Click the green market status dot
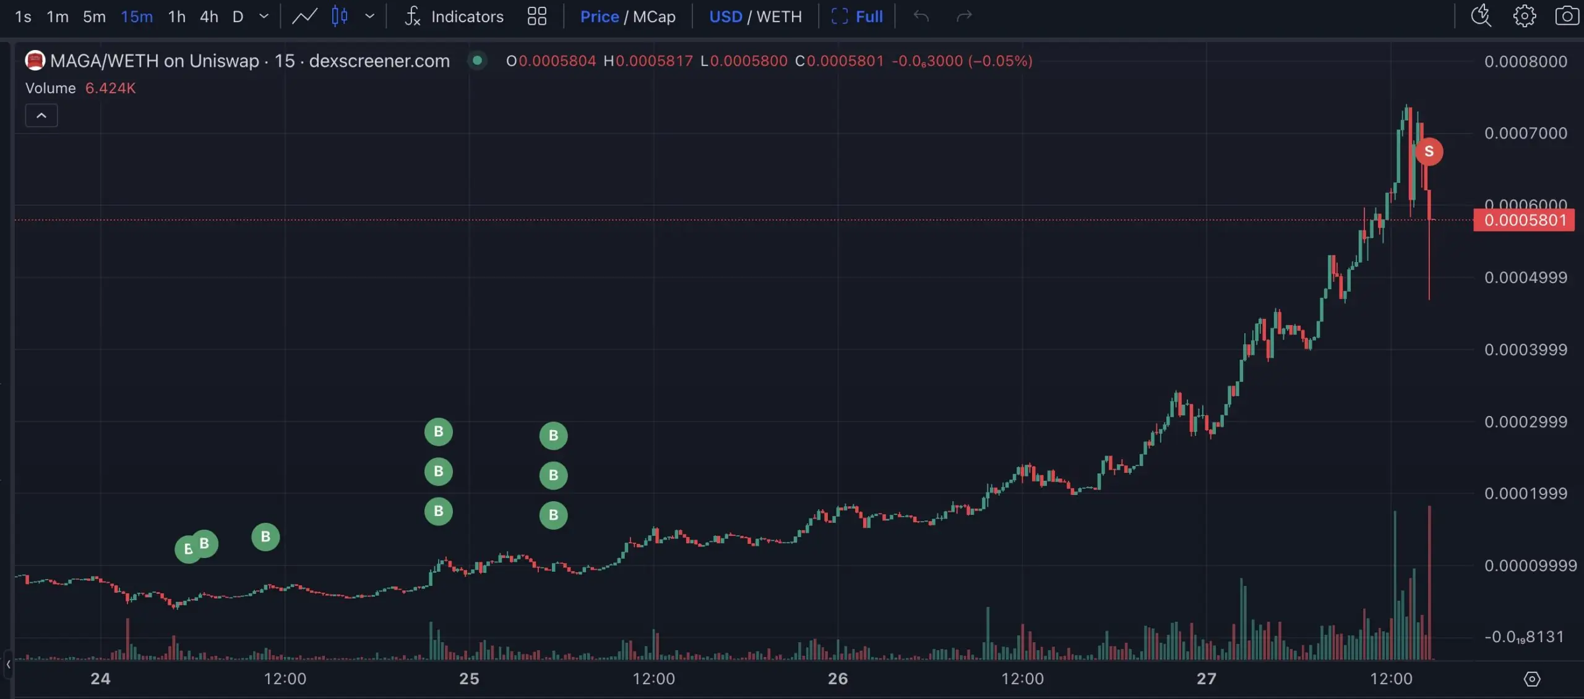Viewport: 1584px width, 699px height. (x=477, y=61)
